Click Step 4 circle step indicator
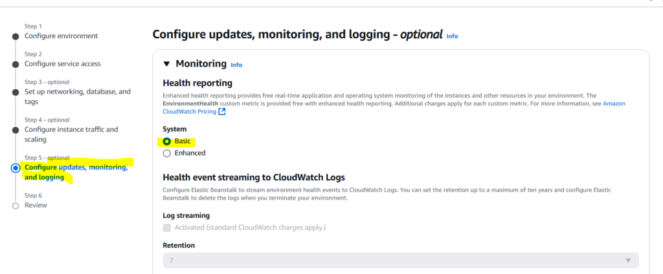Viewport: 663px width, 274px height. 16,130
